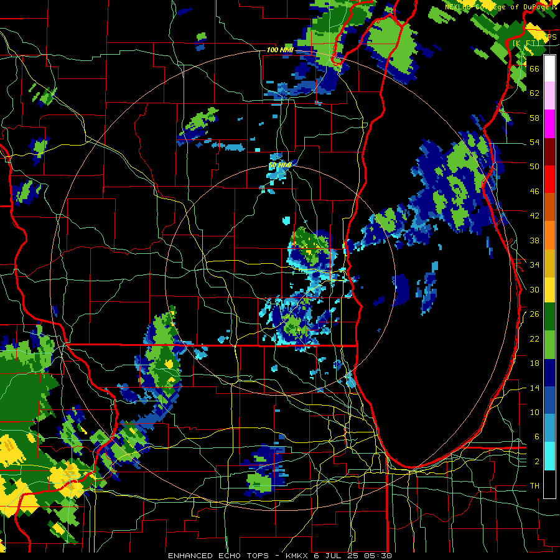Screen dimensions: 560x560
Task: Click the "50 NMI" range ring label
Action: click(x=280, y=166)
